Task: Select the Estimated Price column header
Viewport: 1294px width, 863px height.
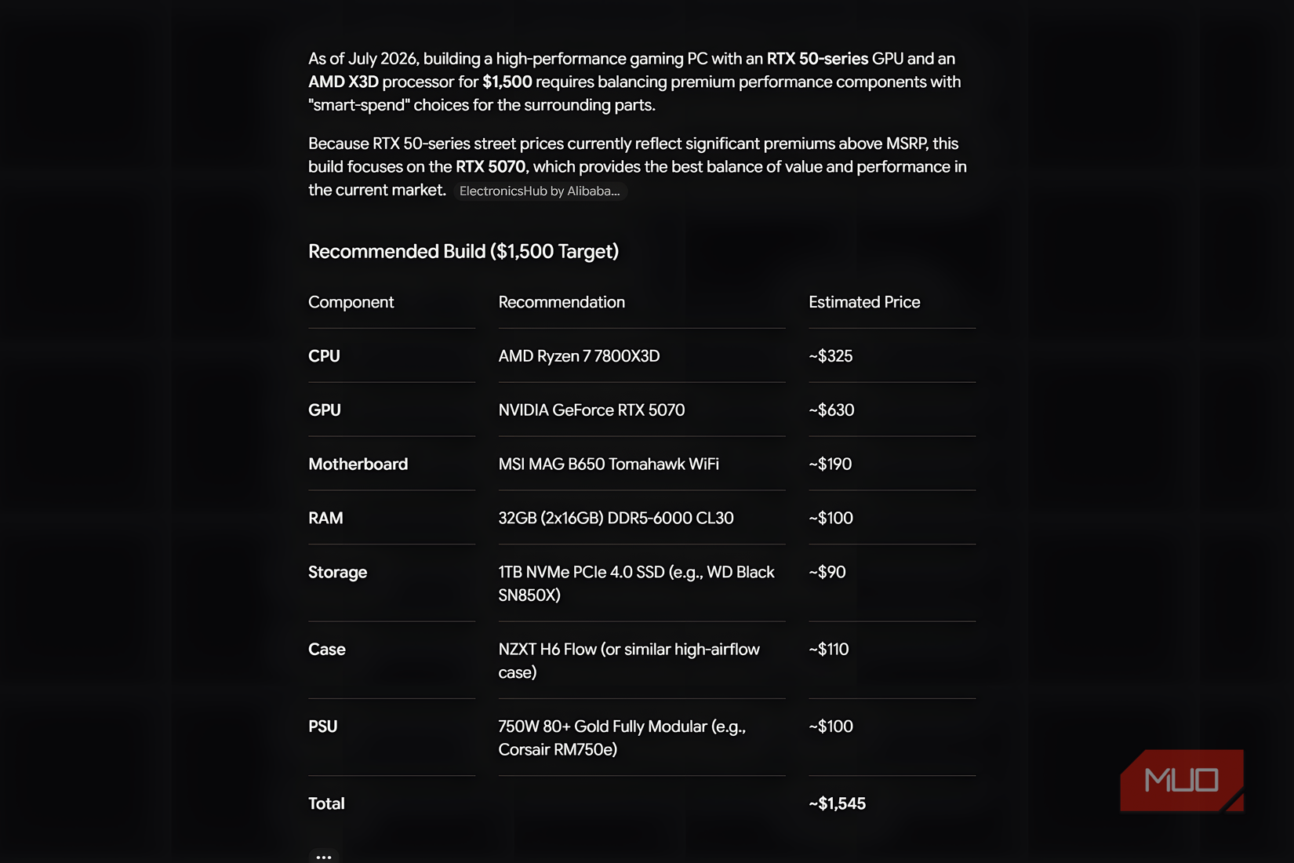Action: pyautogui.click(x=864, y=302)
